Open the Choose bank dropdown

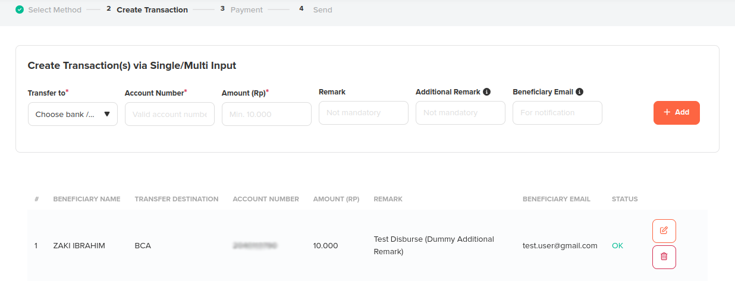(x=65, y=114)
